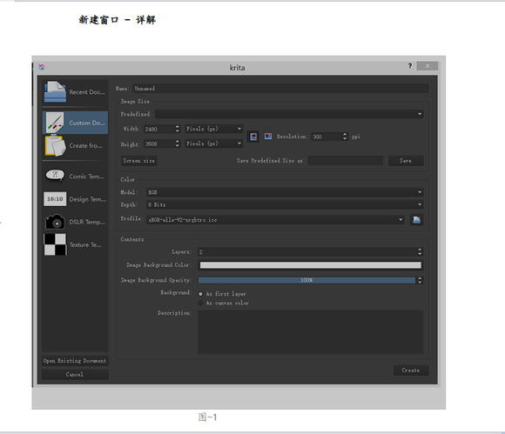Screen dimensions: 505x434
Task: Click the Image Background Color swatch
Action: pyautogui.click(x=311, y=265)
